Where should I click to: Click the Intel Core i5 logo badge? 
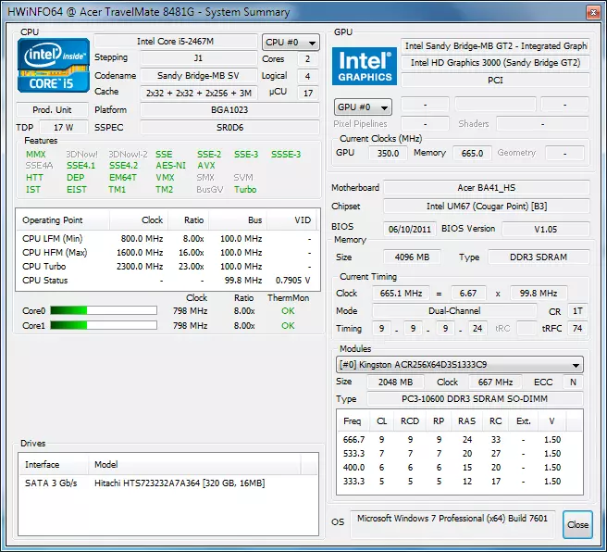[54, 65]
